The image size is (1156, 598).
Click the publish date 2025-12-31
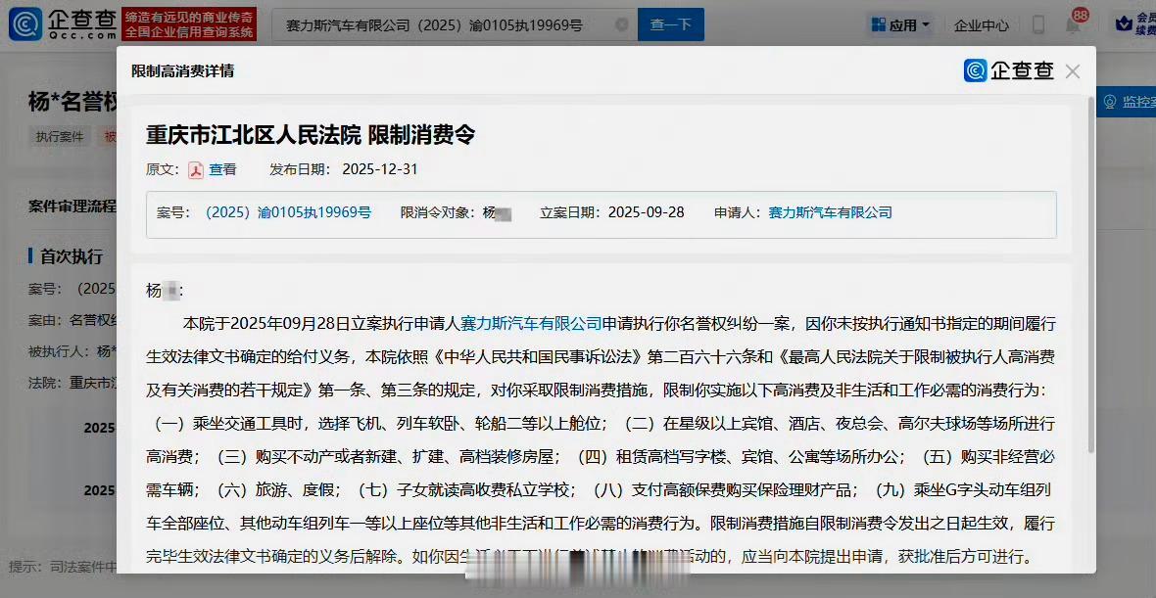[x=380, y=169]
